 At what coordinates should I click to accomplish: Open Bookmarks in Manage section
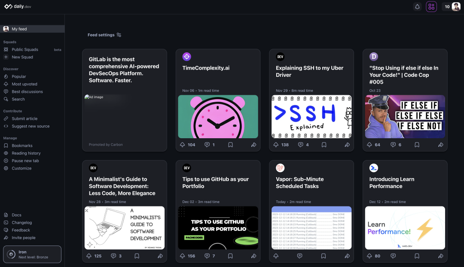point(32,146)
